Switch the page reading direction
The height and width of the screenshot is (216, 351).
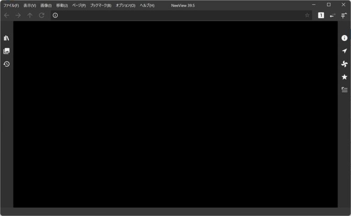pos(332,16)
